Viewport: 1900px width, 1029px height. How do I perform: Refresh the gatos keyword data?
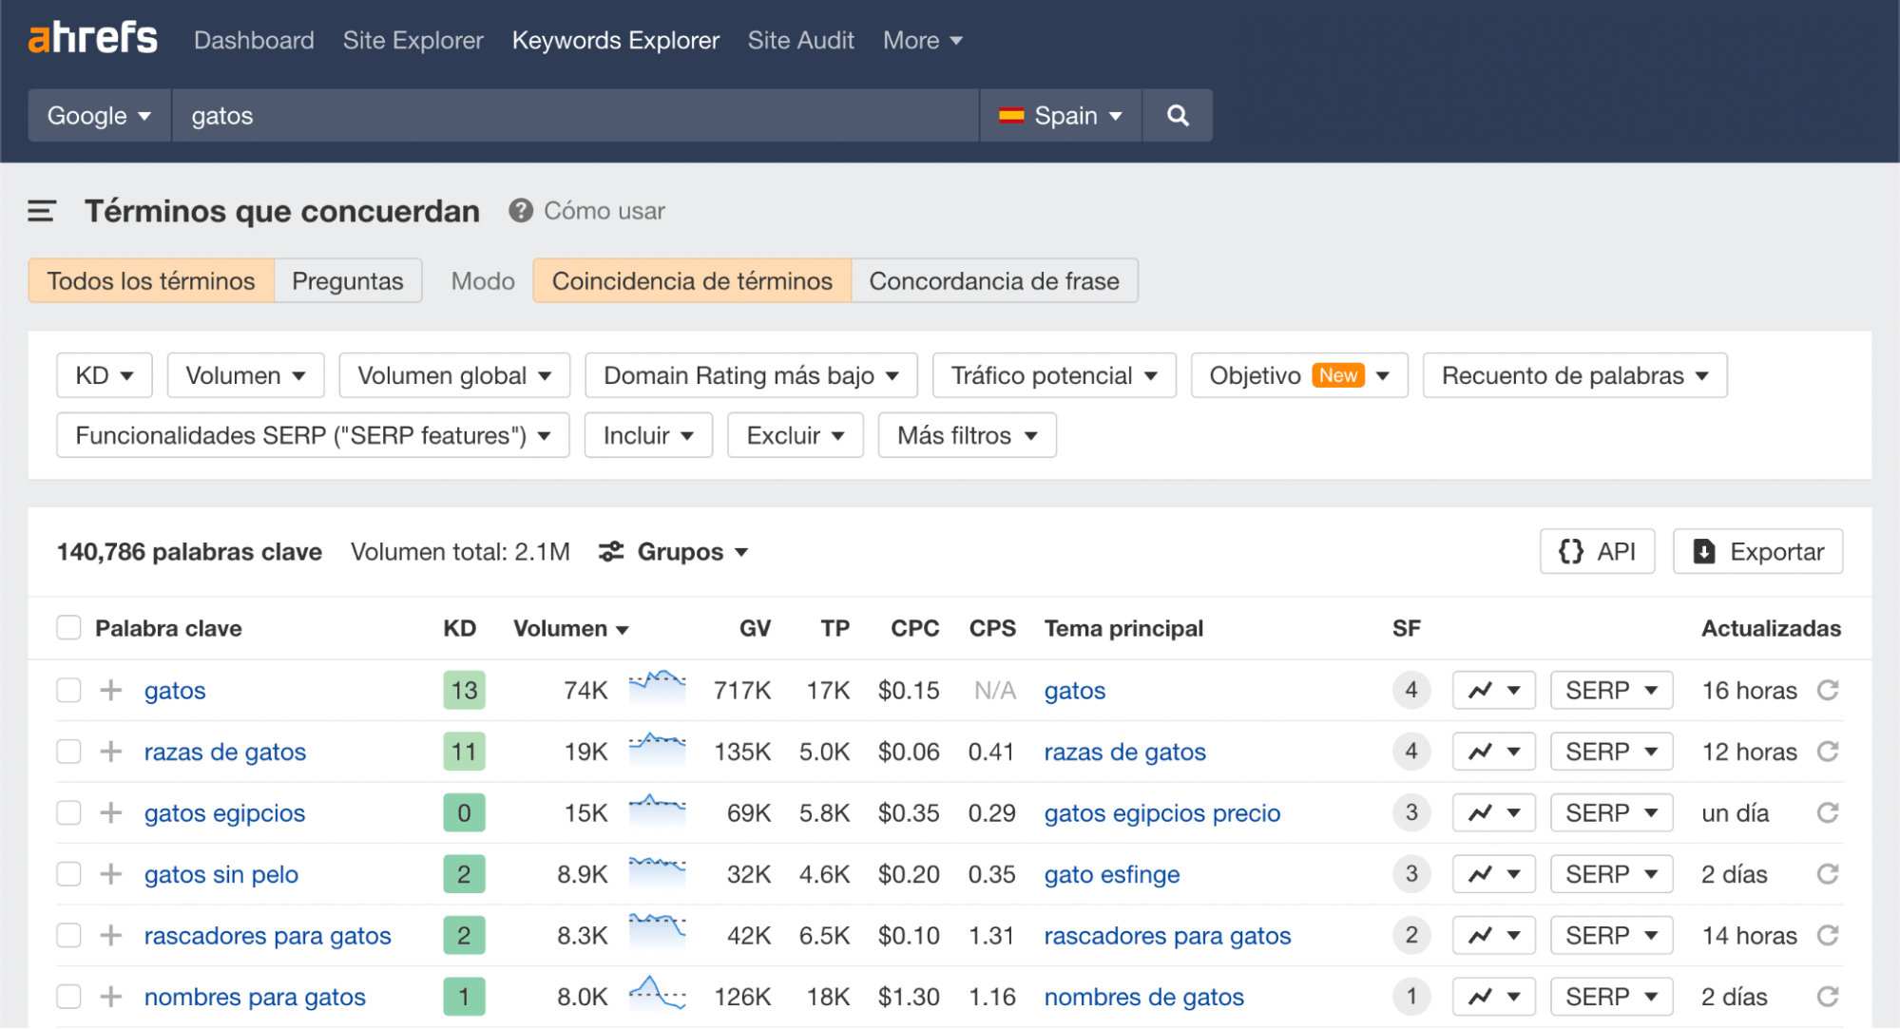(x=1828, y=690)
